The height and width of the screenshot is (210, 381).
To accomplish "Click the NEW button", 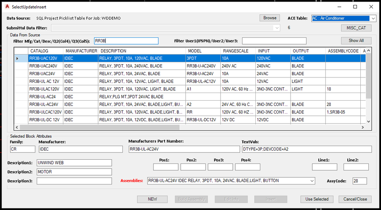I will coord(152,199).
